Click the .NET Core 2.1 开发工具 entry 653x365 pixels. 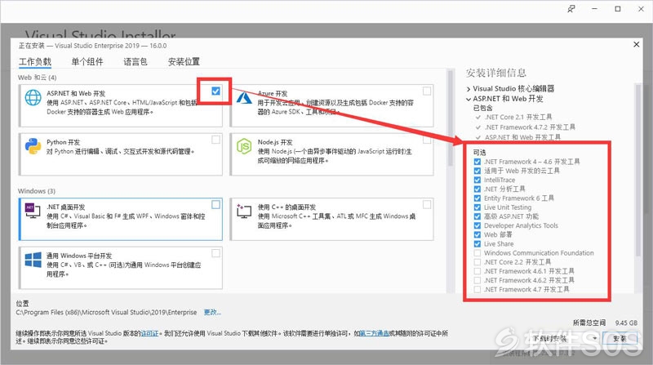tap(518, 117)
